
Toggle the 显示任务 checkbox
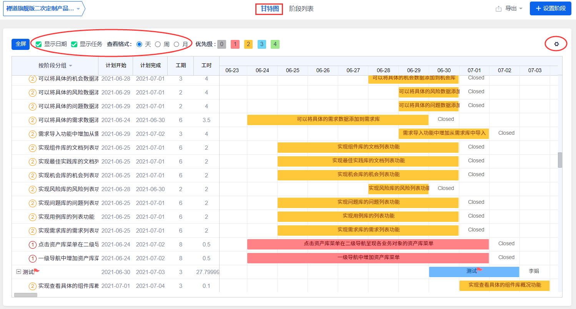[x=74, y=45]
